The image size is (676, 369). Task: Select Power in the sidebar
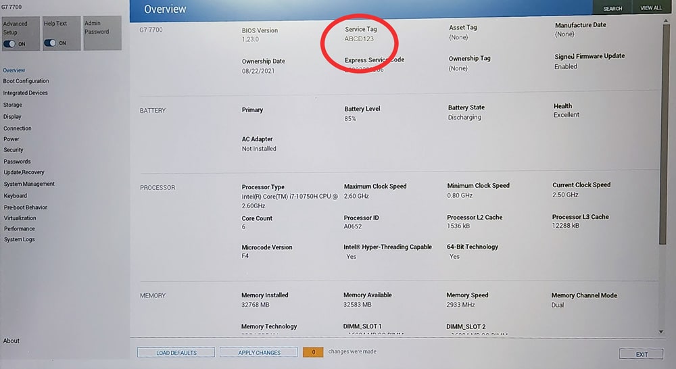(11, 139)
